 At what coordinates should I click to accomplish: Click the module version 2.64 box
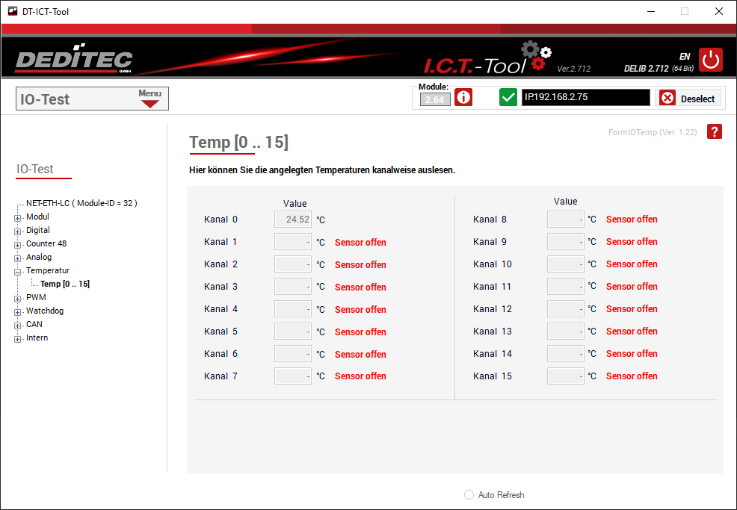(435, 99)
